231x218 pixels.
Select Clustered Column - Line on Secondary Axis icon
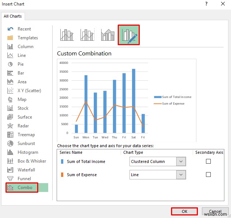(88, 35)
